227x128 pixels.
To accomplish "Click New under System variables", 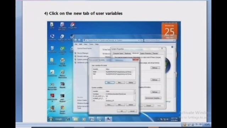I will pyautogui.click(x=110, y=105).
